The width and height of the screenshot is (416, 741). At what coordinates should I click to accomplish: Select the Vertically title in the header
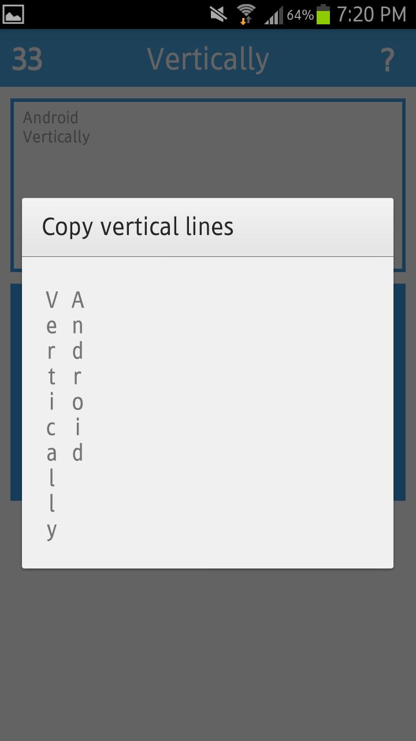207,58
